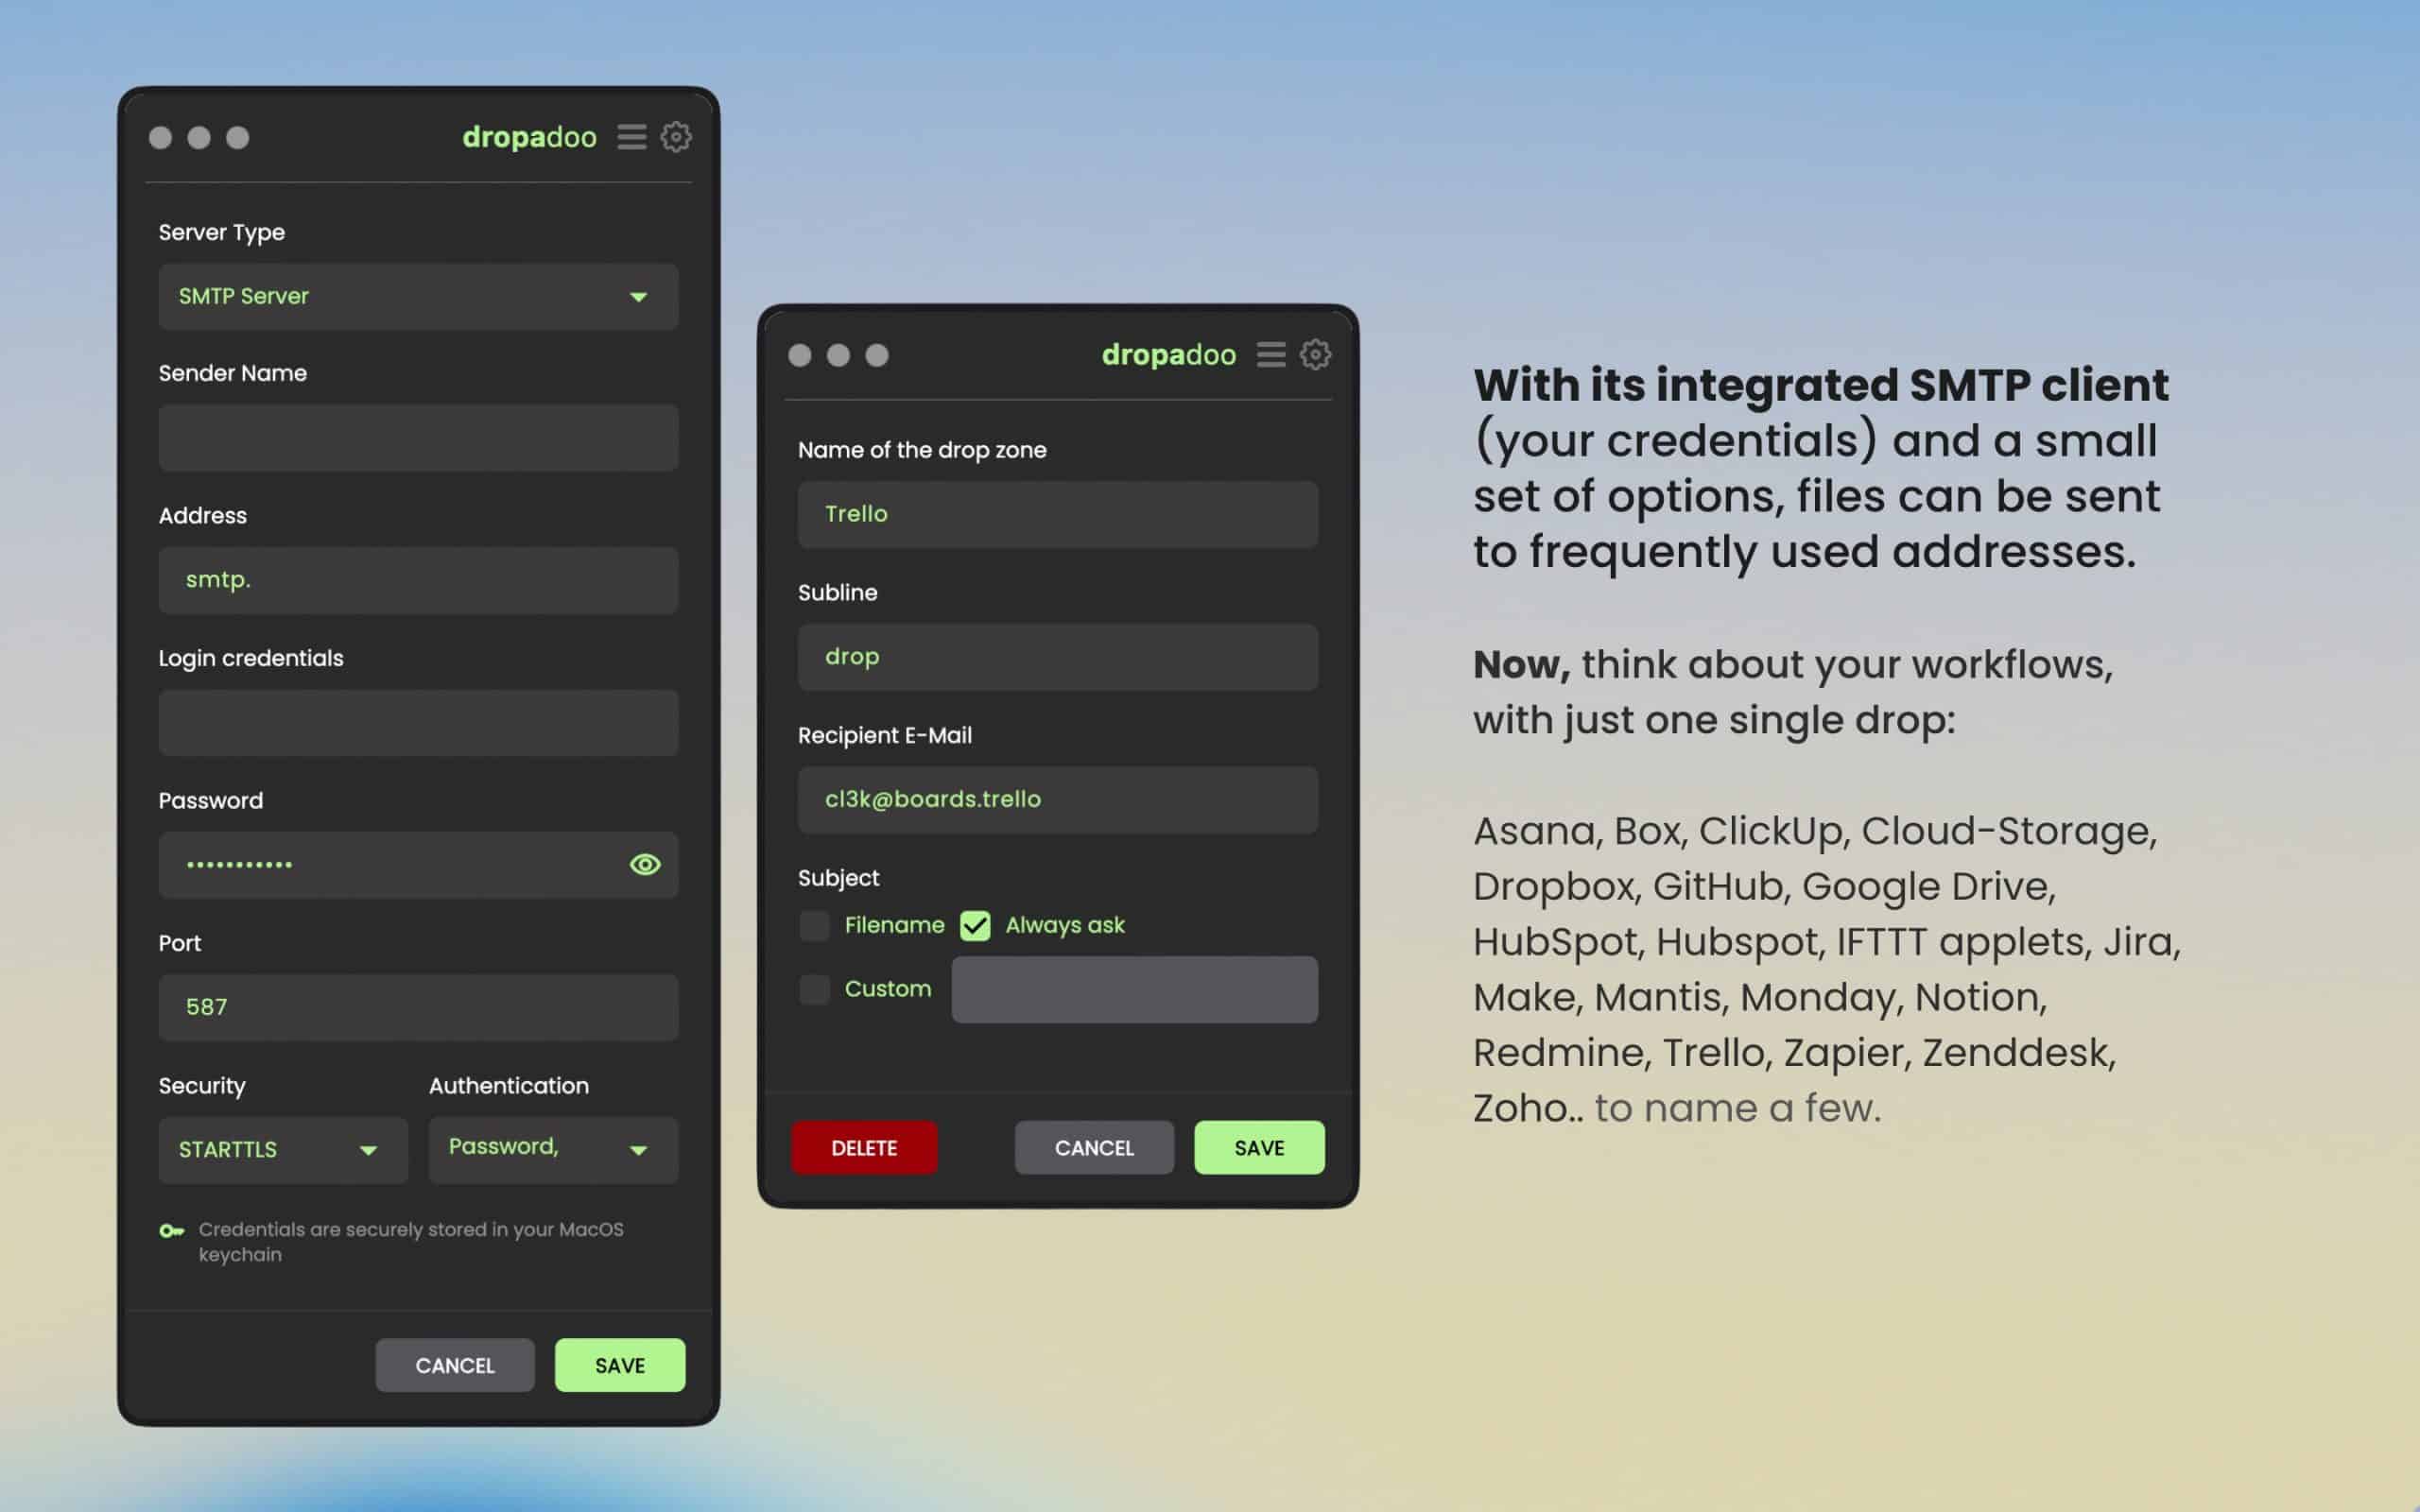Enable the Custom subject checkbox
The height and width of the screenshot is (1512, 2420).
[x=814, y=989]
